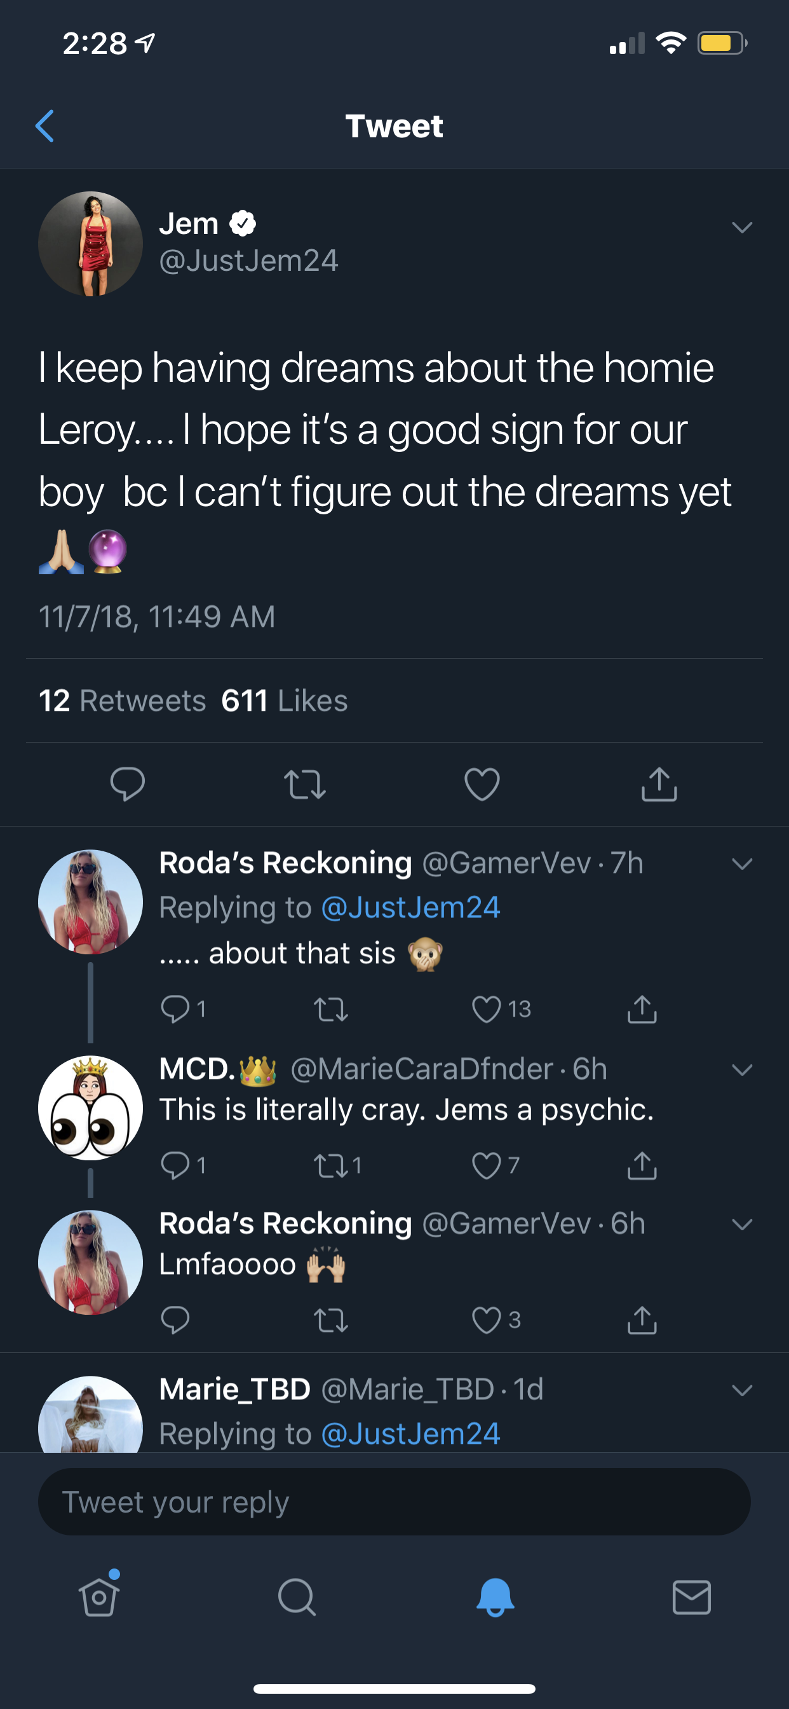Open the Notifications bell tab

pyautogui.click(x=496, y=1597)
